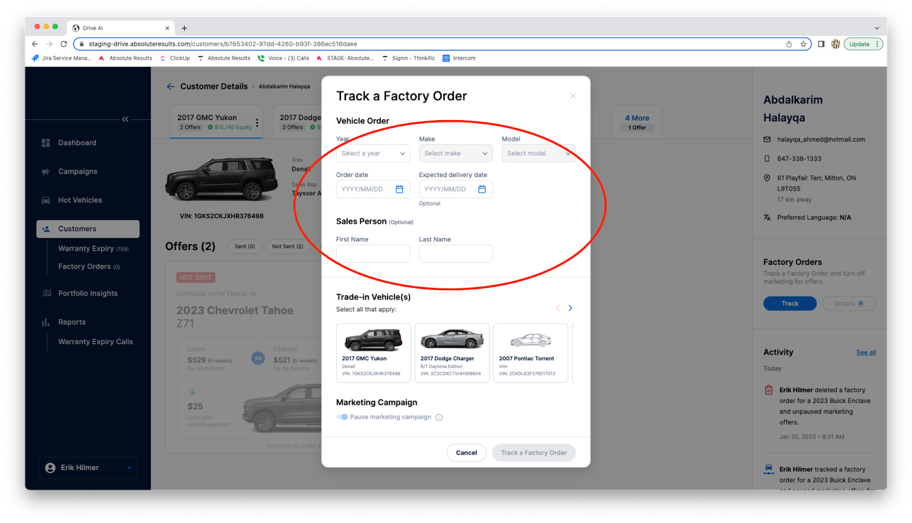Toggle the Pause marketing campaign switch
Viewport: 912px width, 523px height.
[x=342, y=417]
